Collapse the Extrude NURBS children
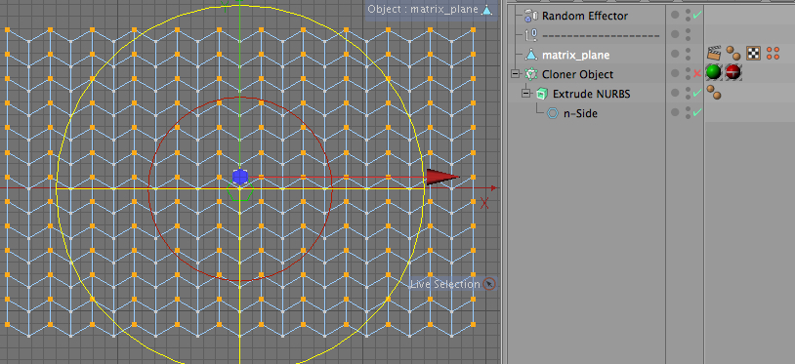Image resolution: width=795 pixels, height=364 pixels. 526,94
